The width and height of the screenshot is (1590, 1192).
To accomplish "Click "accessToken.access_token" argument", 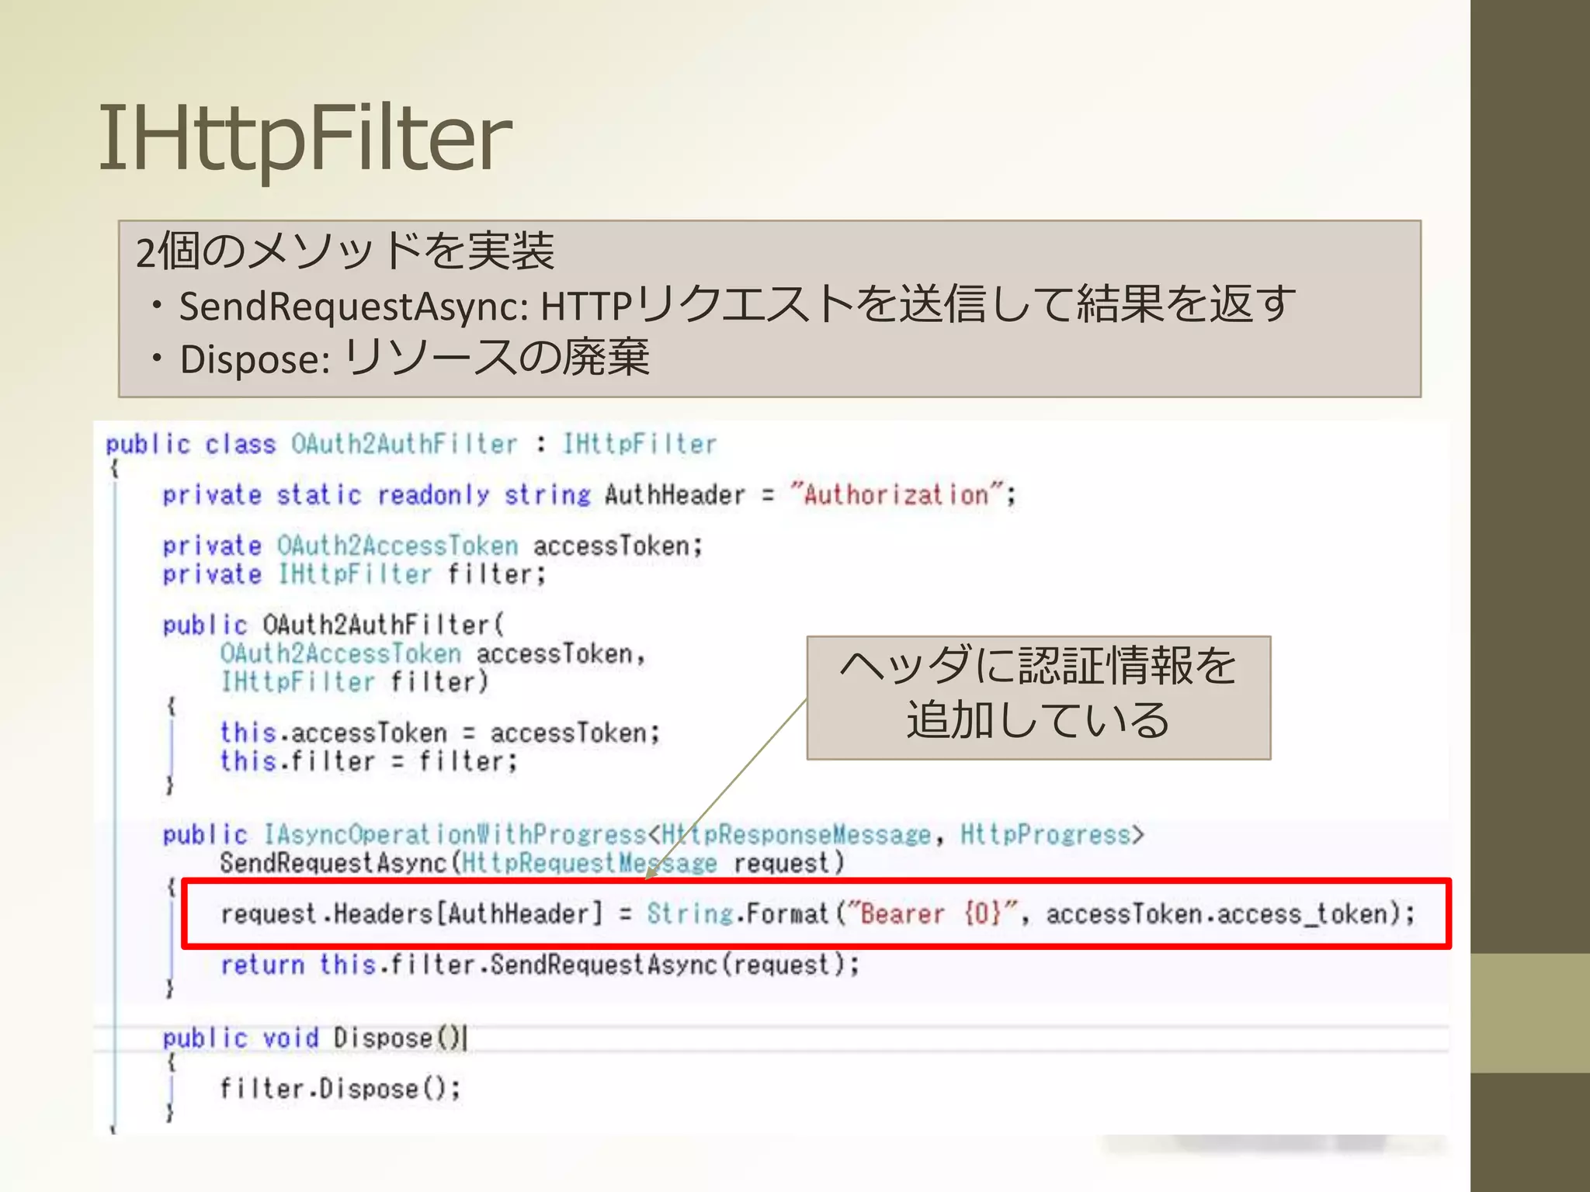I will (1217, 914).
